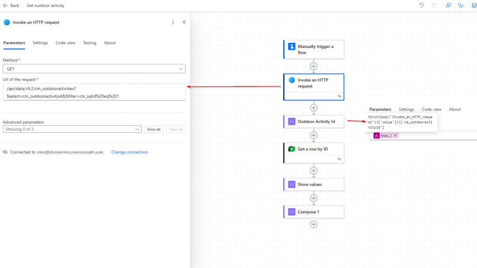
Task: Open the Flow checker stethoscope icon
Action: [x=461, y=6]
